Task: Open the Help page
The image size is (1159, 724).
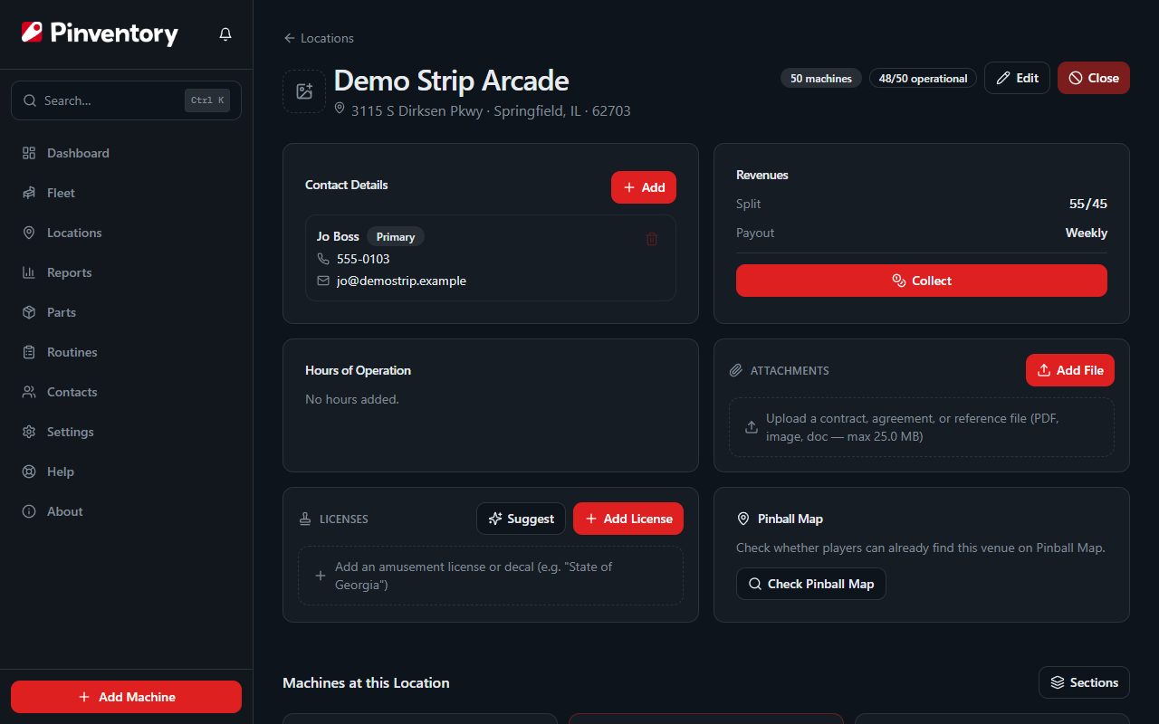Action: coord(126,472)
